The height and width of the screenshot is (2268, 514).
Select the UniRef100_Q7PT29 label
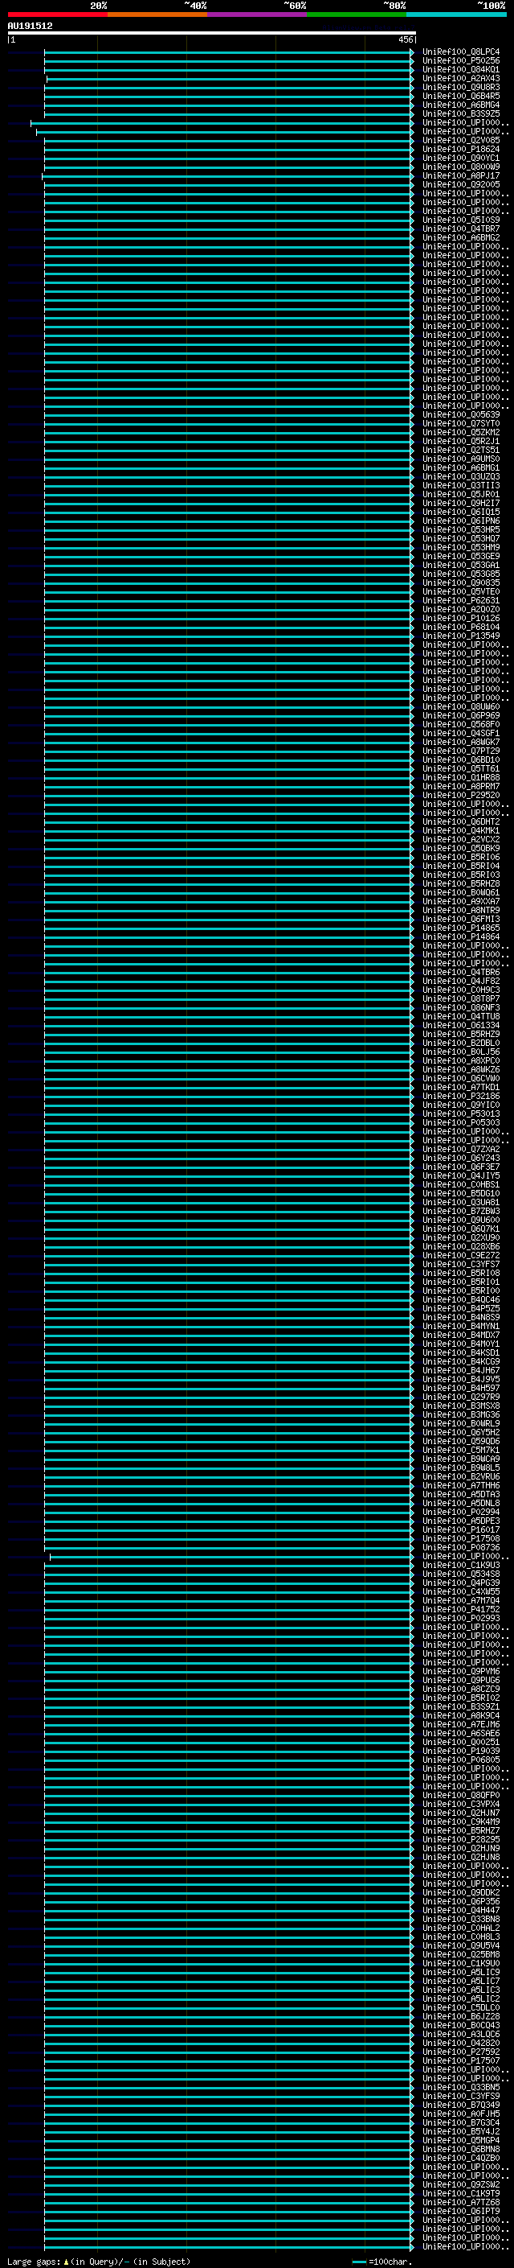pos(460,751)
